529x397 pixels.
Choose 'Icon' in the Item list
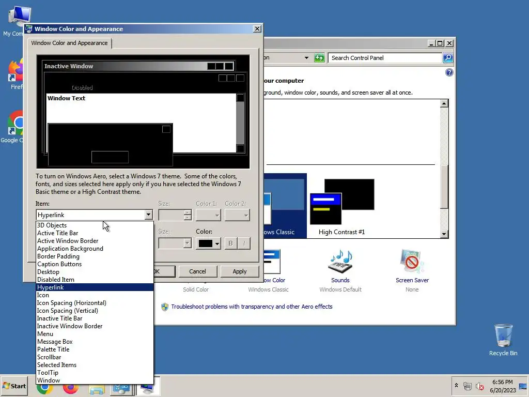tap(95, 295)
